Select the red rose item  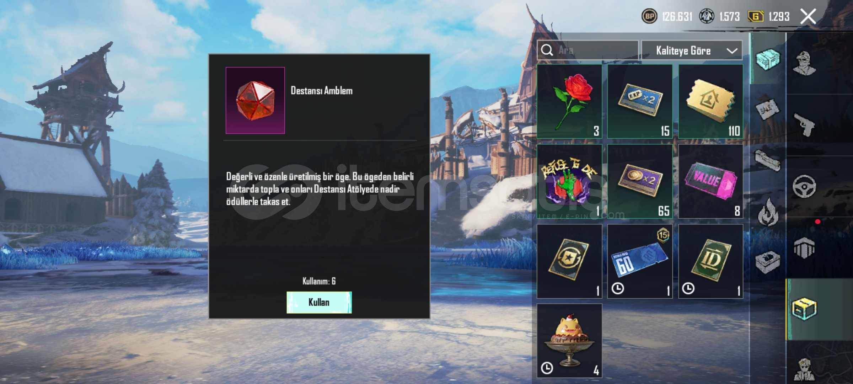pyautogui.click(x=569, y=101)
